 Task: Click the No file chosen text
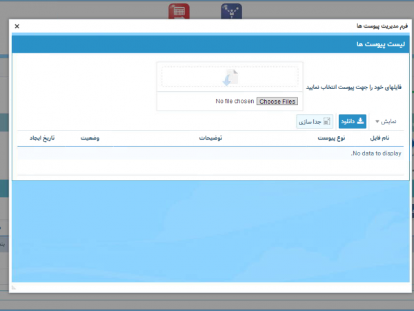click(x=235, y=102)
